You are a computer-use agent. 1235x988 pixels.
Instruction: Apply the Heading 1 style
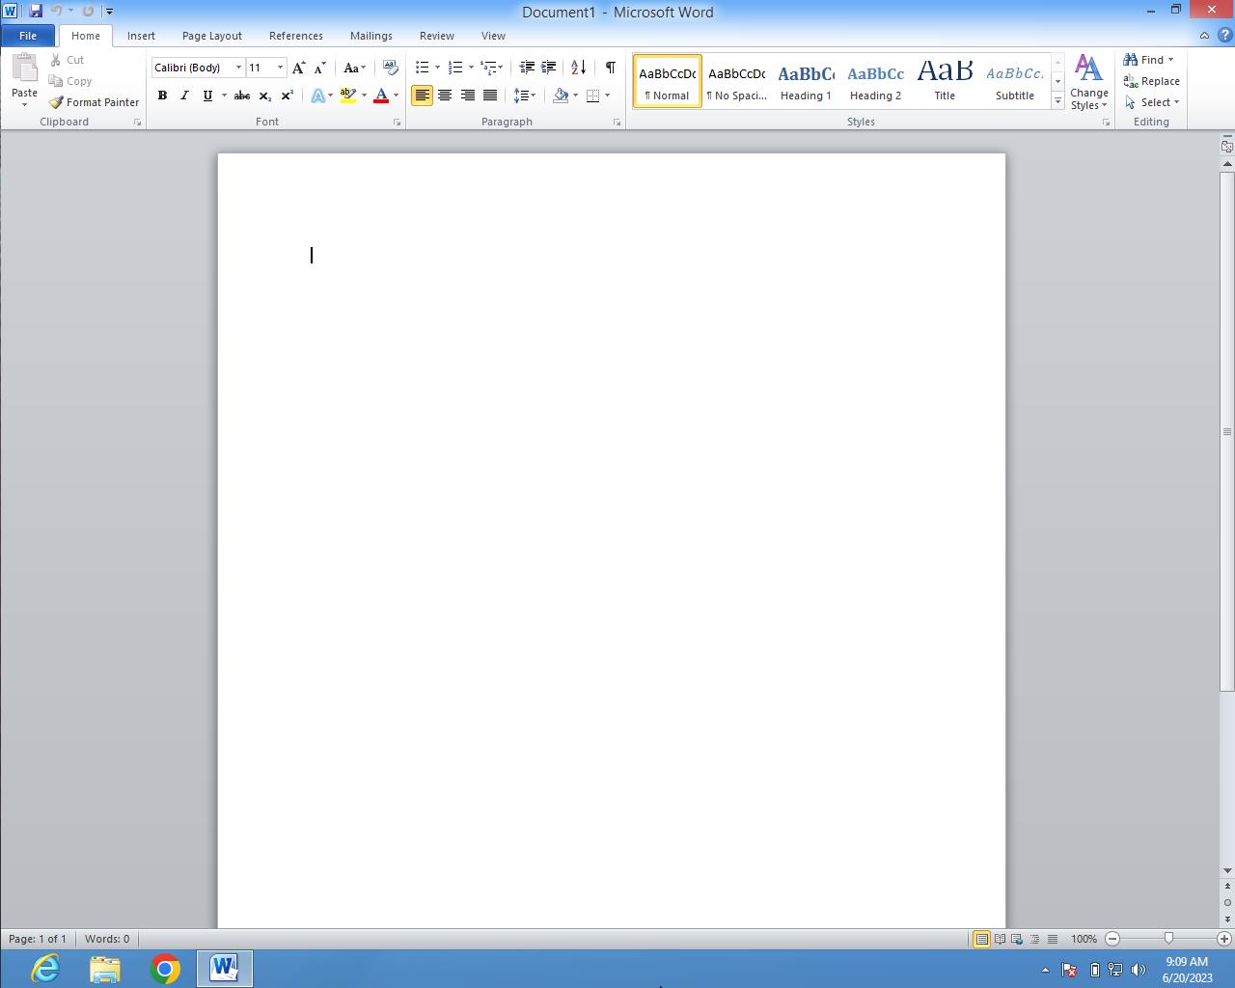click(x=806, y=81)
